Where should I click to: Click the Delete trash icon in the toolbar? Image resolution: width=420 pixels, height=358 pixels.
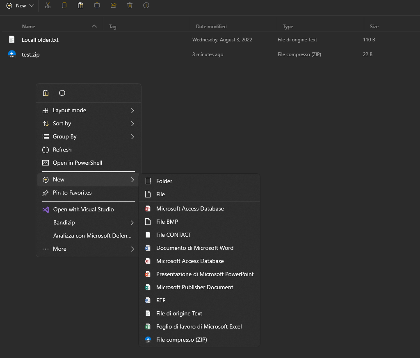[130, 5]
